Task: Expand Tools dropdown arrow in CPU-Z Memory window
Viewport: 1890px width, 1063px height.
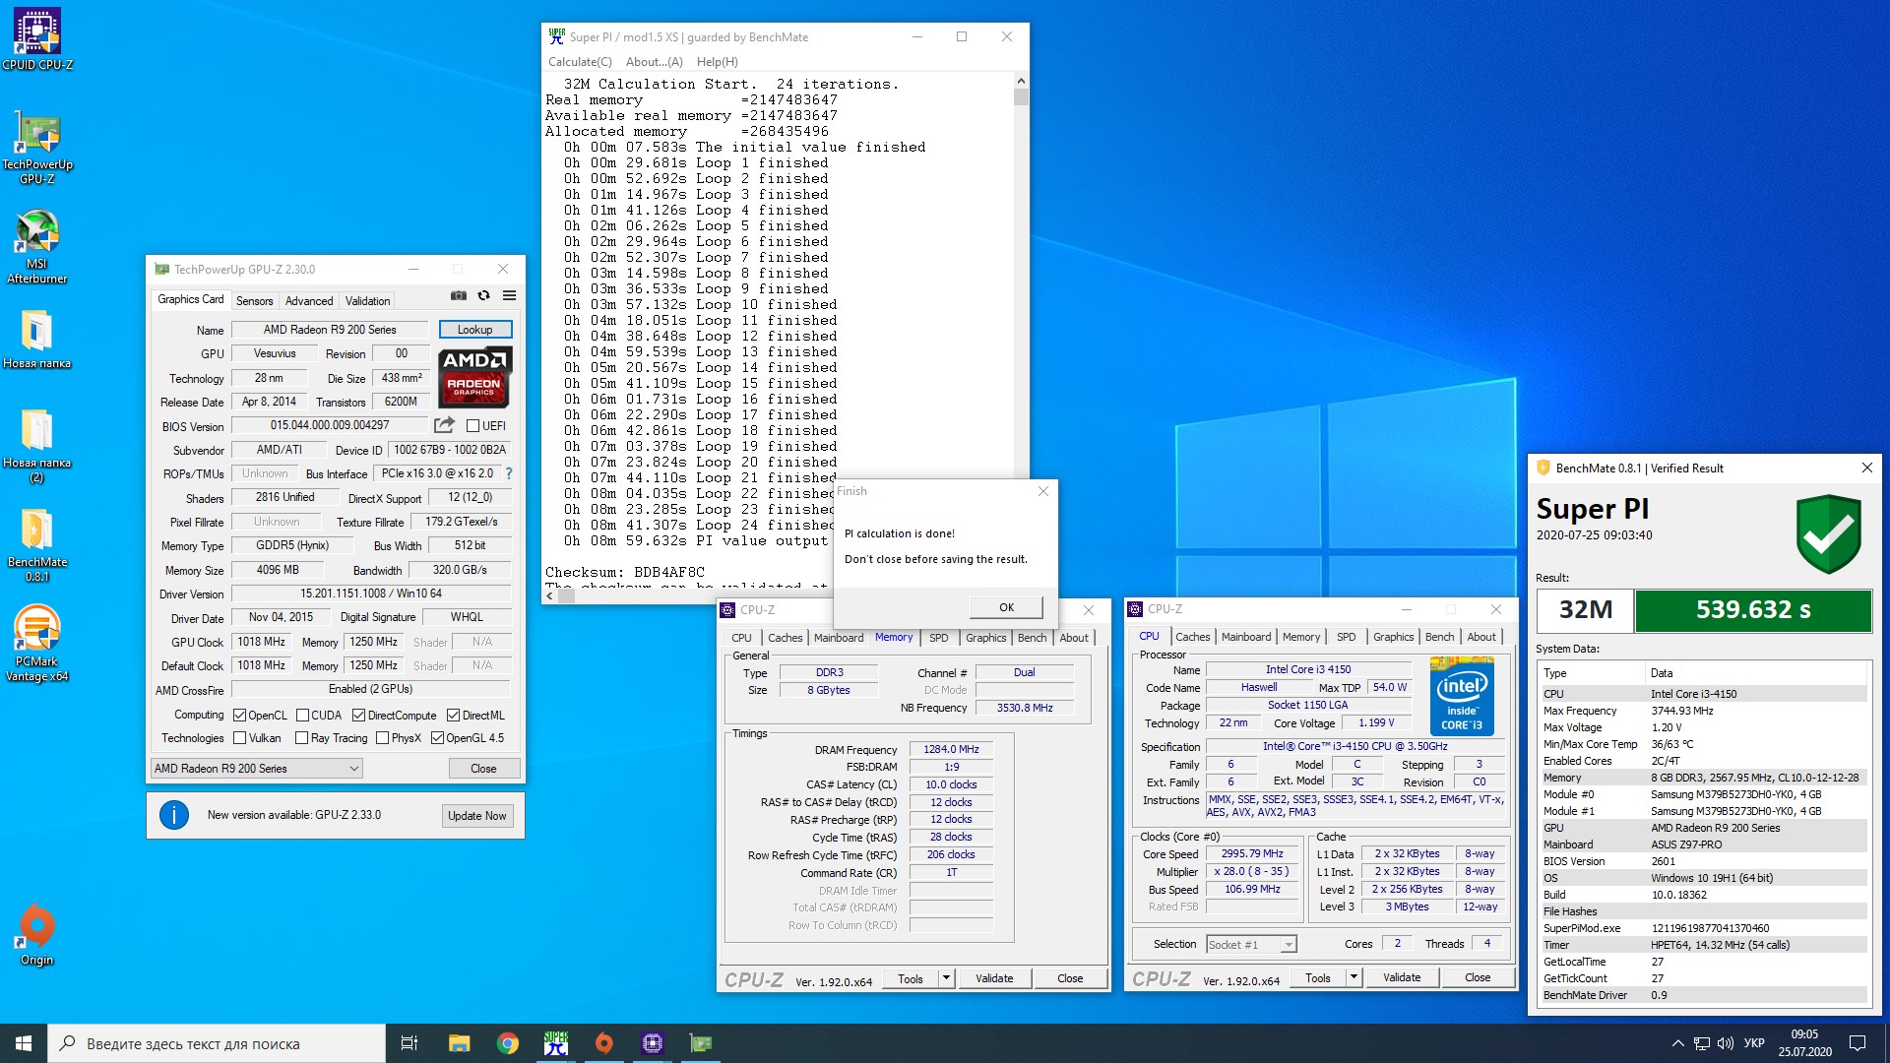Action: point(946,978)
